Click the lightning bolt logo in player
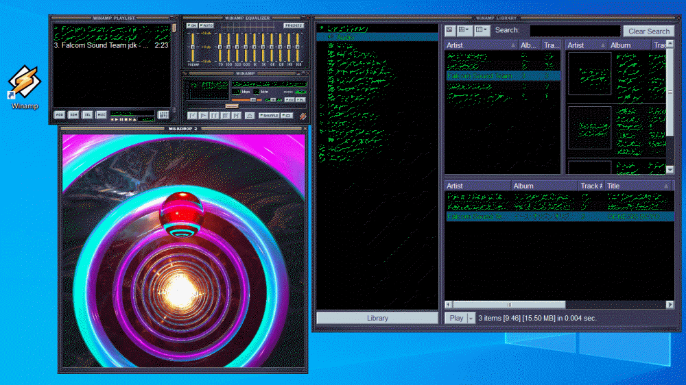This screenshot has width=686, height=385. (303, 116)
